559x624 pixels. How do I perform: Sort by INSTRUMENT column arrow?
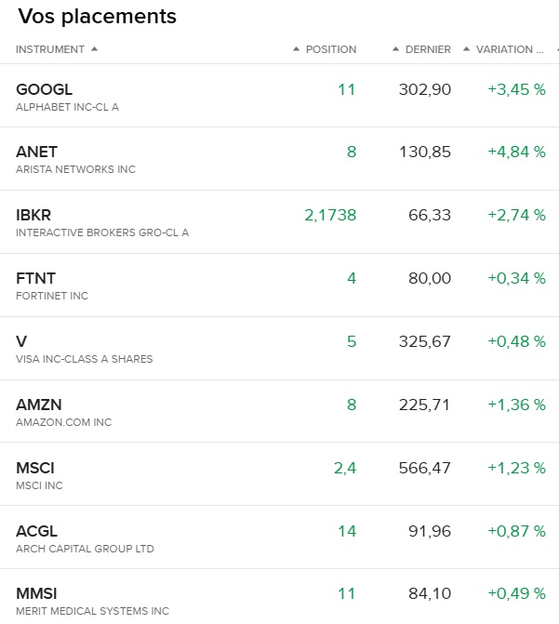coord(95,49)
